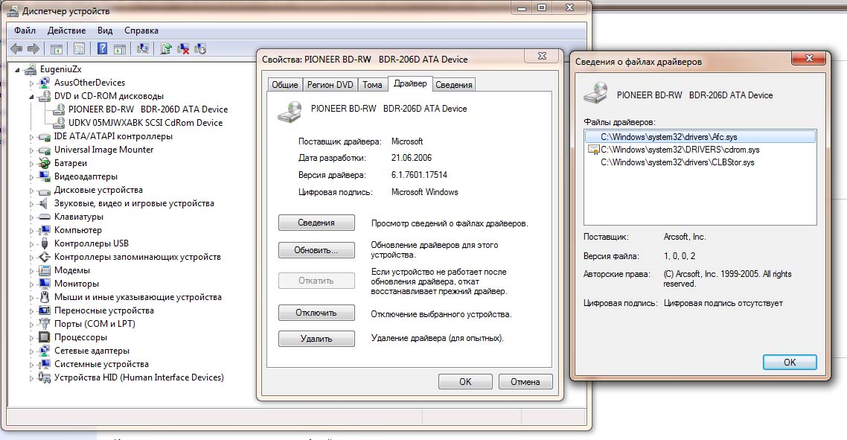The width and height of the screenshot is (847, 440).
Task: Switch to the Тома tab
Action: [372, 85]
